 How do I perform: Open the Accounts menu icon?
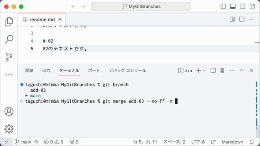[x=9, y=111]
